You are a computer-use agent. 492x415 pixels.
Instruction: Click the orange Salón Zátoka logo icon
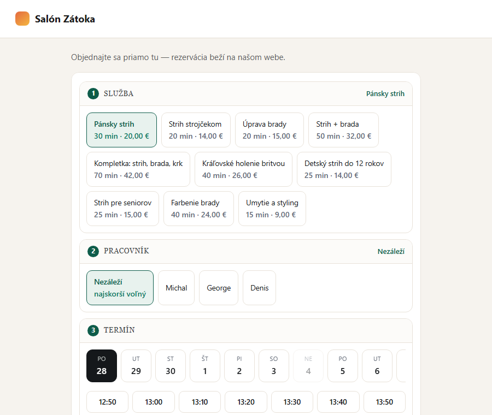(x=22, y=19)
